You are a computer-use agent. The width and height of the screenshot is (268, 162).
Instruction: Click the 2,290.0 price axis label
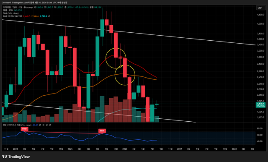click(260, 84)
